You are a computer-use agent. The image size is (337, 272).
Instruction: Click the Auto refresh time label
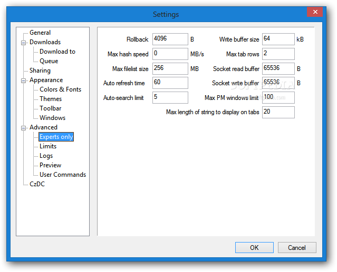(x=124, y=83)
